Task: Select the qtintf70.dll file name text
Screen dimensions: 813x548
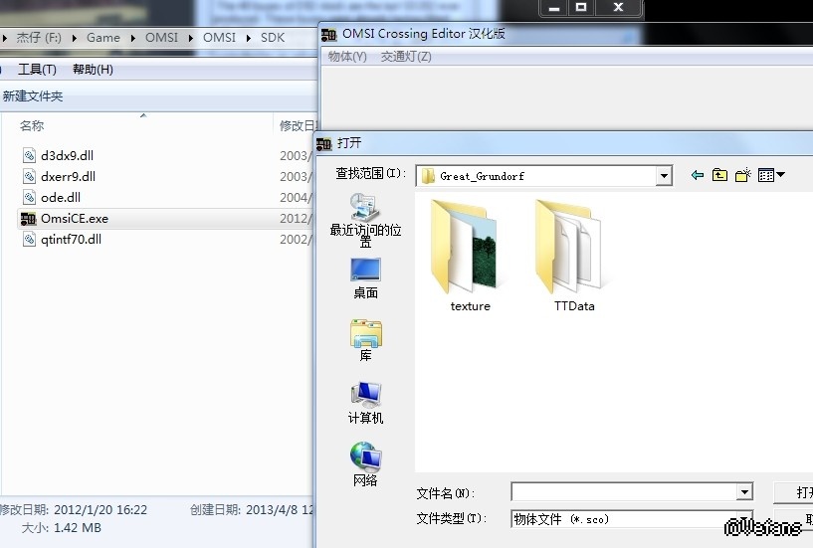Action: pyautogui.click(x=71, y=240)
